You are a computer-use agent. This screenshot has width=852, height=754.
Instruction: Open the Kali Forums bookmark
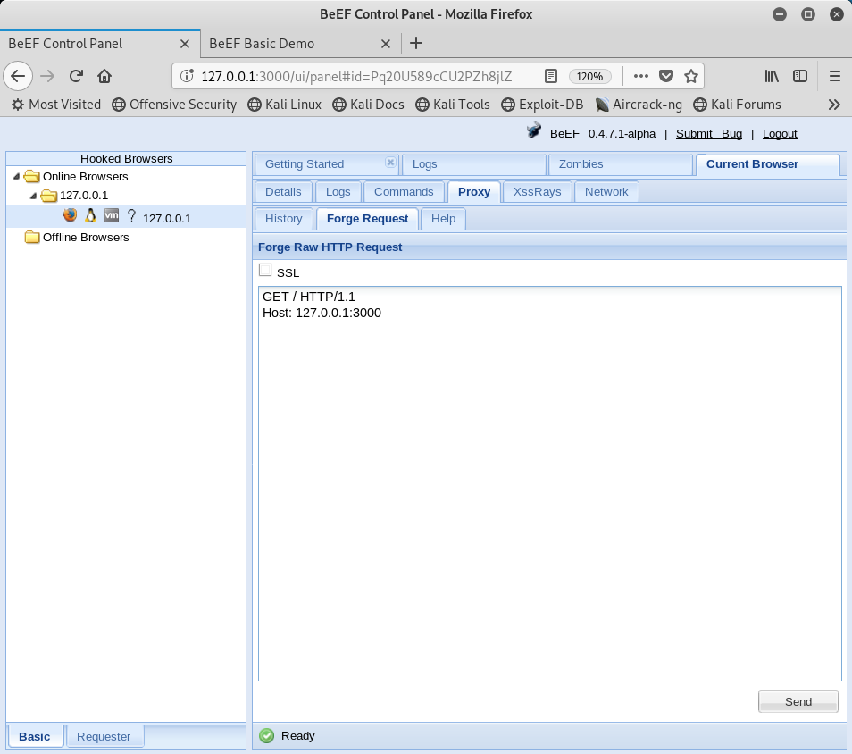(738, 105)
